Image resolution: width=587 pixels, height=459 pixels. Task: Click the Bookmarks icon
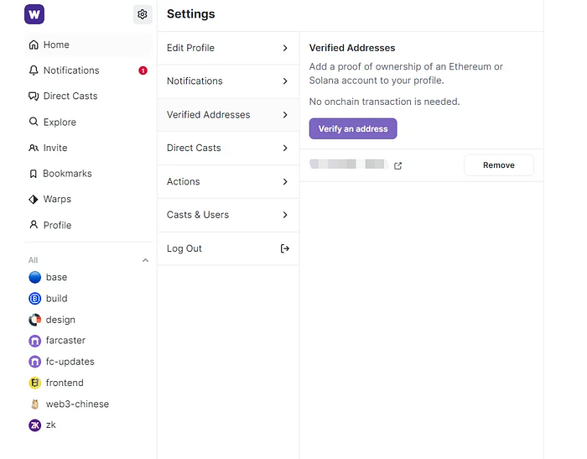pyautogui.click(x=34, y=174)
